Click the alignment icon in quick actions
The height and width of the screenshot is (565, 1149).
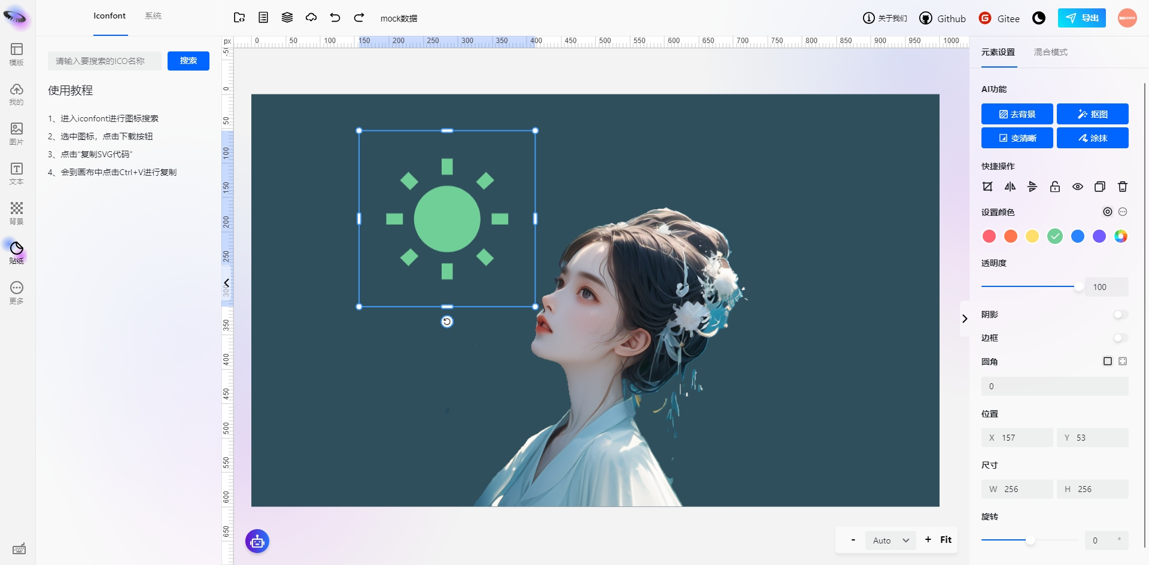coord(1032,187)
